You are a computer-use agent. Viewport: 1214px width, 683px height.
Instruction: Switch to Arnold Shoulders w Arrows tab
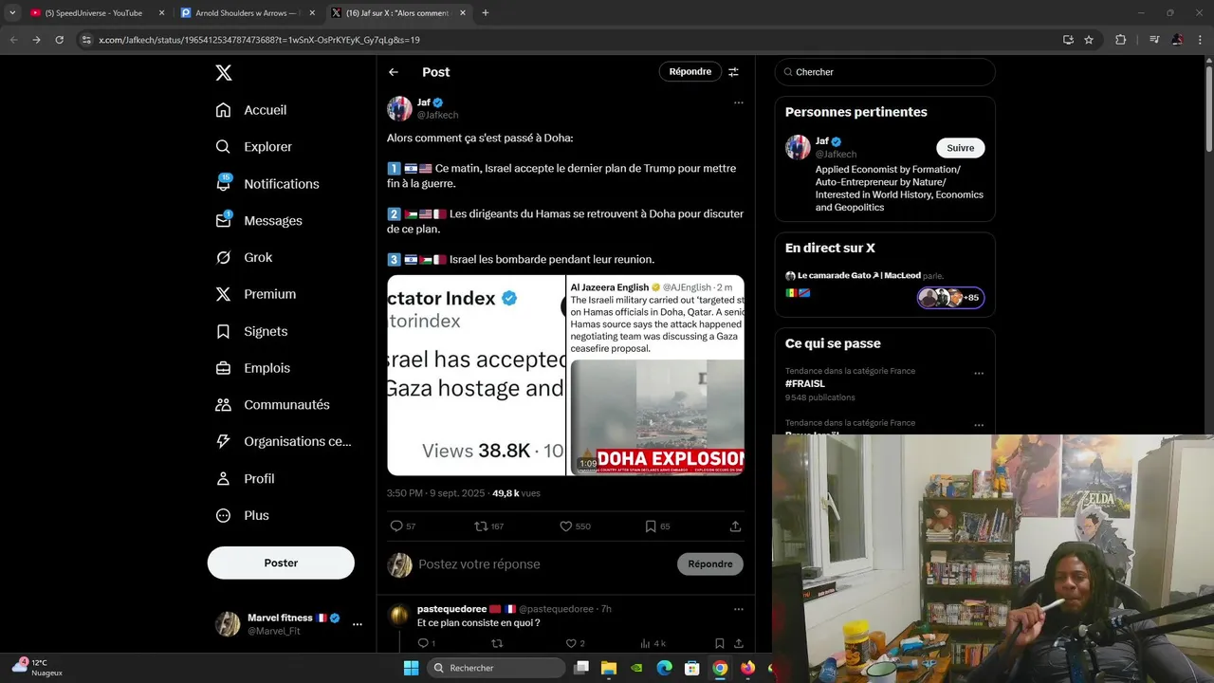(x=247, y=13)
